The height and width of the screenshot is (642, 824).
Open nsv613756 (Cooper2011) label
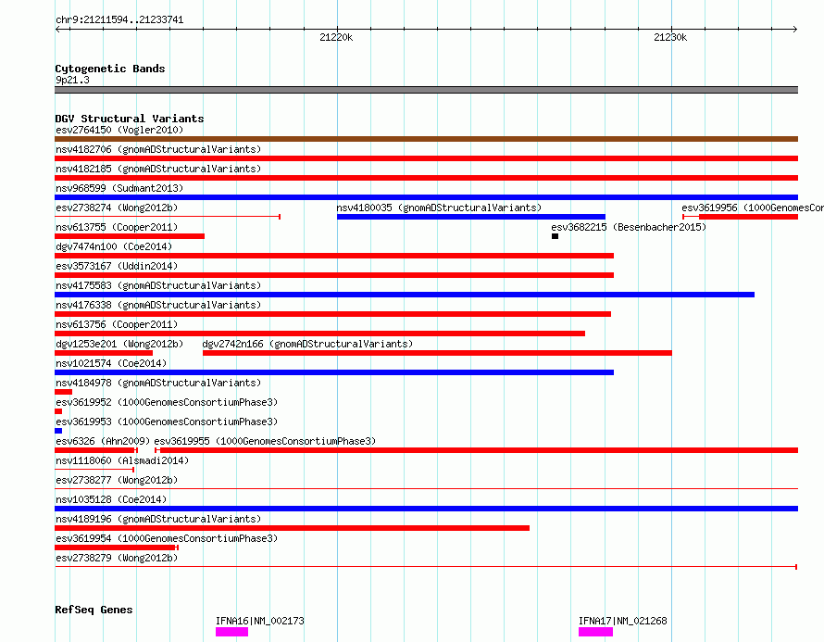coord(117,324)
